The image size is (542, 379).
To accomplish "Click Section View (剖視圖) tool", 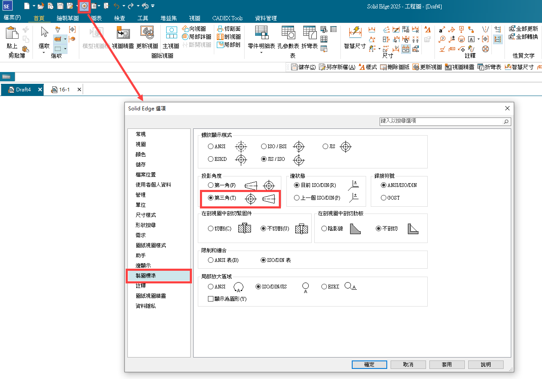I will pos(229,37).
